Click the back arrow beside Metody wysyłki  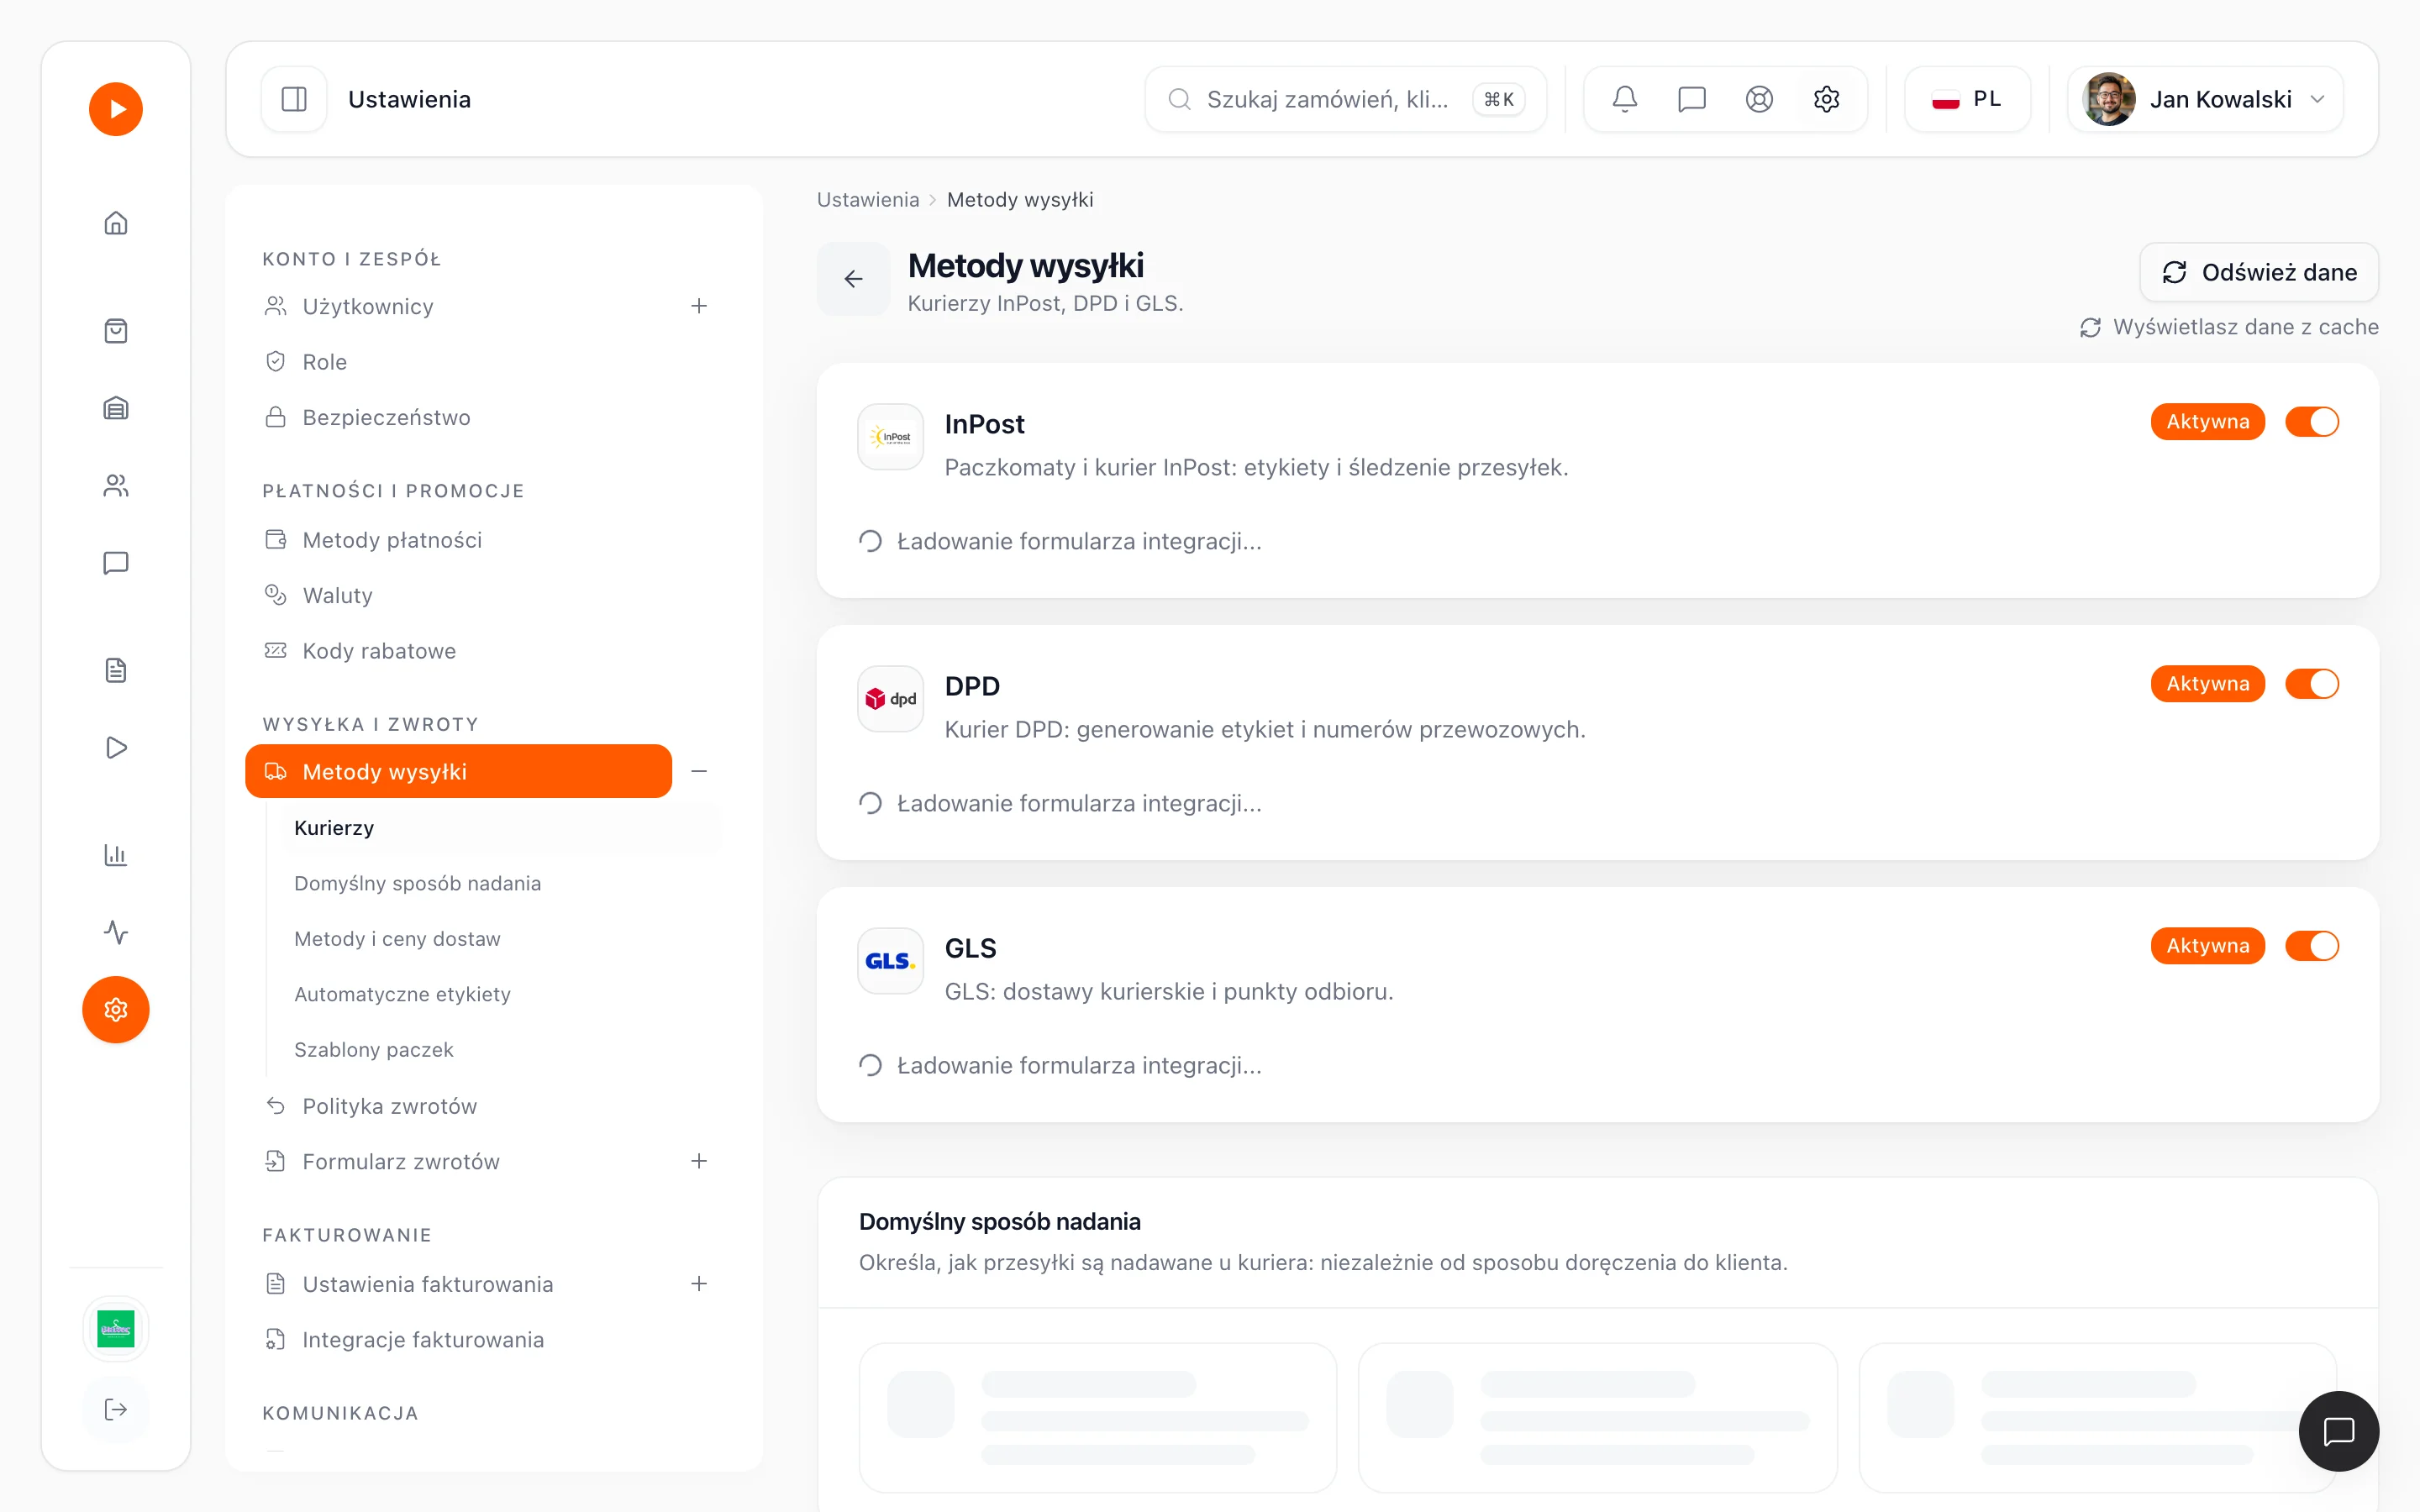click(853, 279)
